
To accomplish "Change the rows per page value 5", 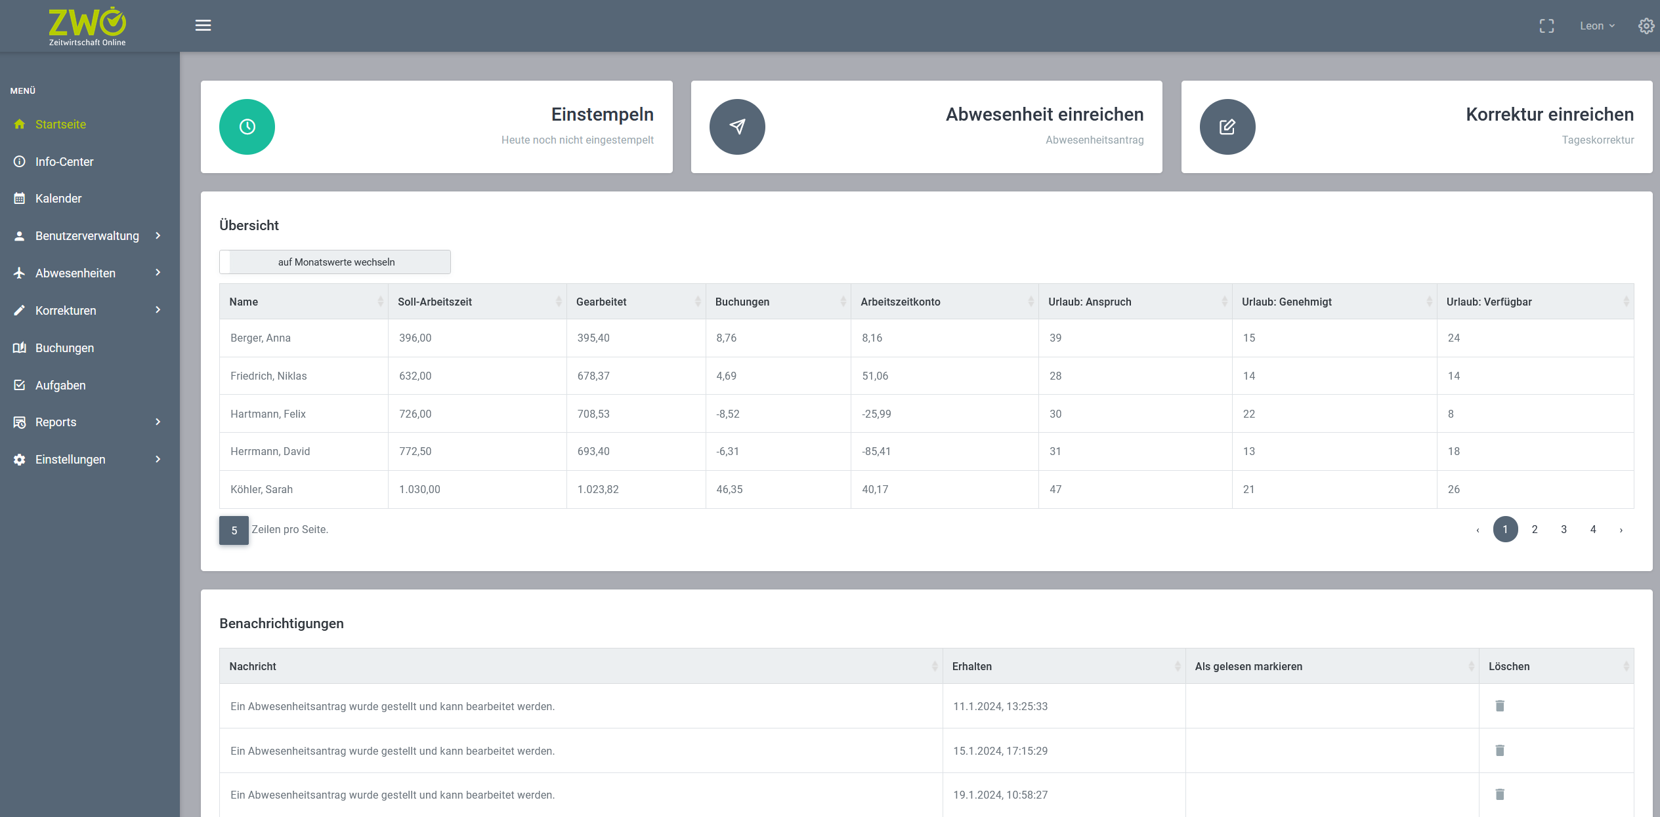I will pos(234,530).
